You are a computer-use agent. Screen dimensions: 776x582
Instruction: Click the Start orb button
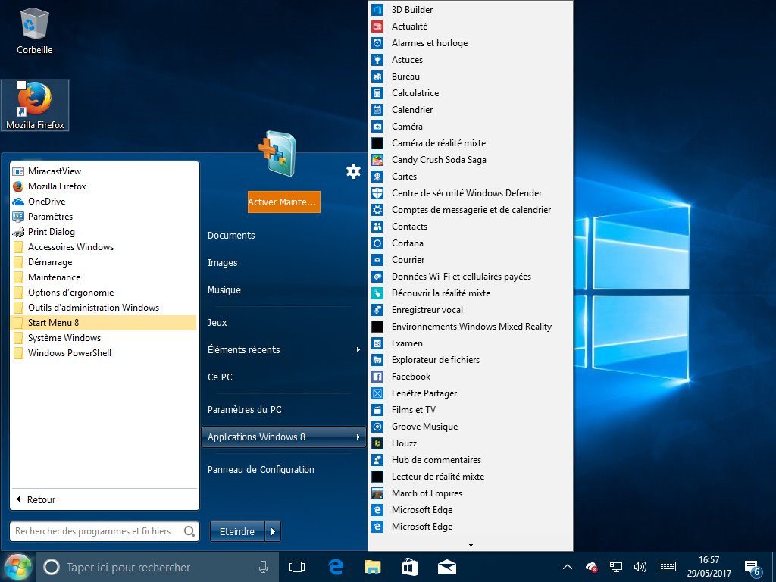pyautogui.click(x=18, y=567)
